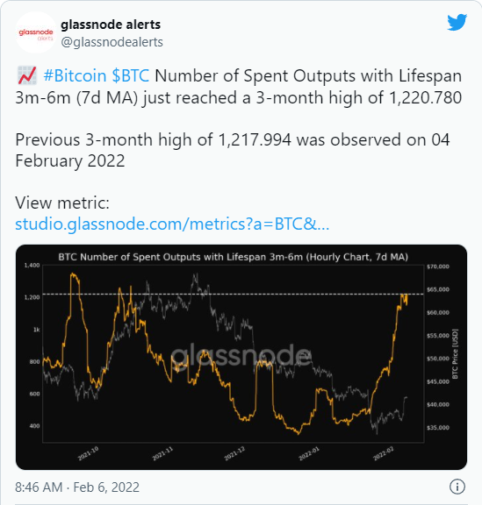Click the dashed 3-month high line
Screen dimensions: 482x505
point(233,294)
